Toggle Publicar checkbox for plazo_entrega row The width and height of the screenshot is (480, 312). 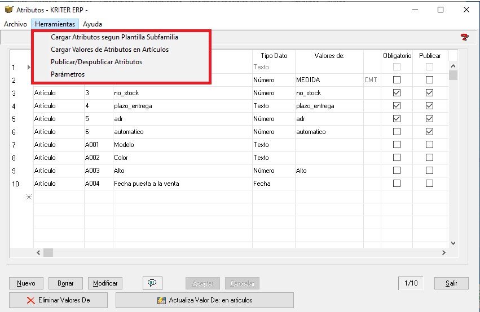click(x=429, y=106)
